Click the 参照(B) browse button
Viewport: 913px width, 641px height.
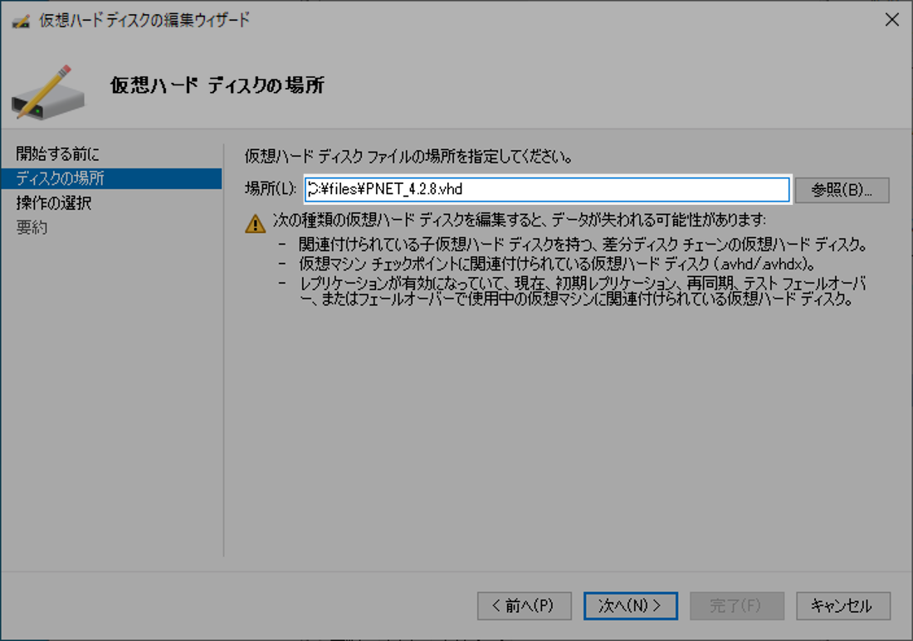tap(842, 190)
